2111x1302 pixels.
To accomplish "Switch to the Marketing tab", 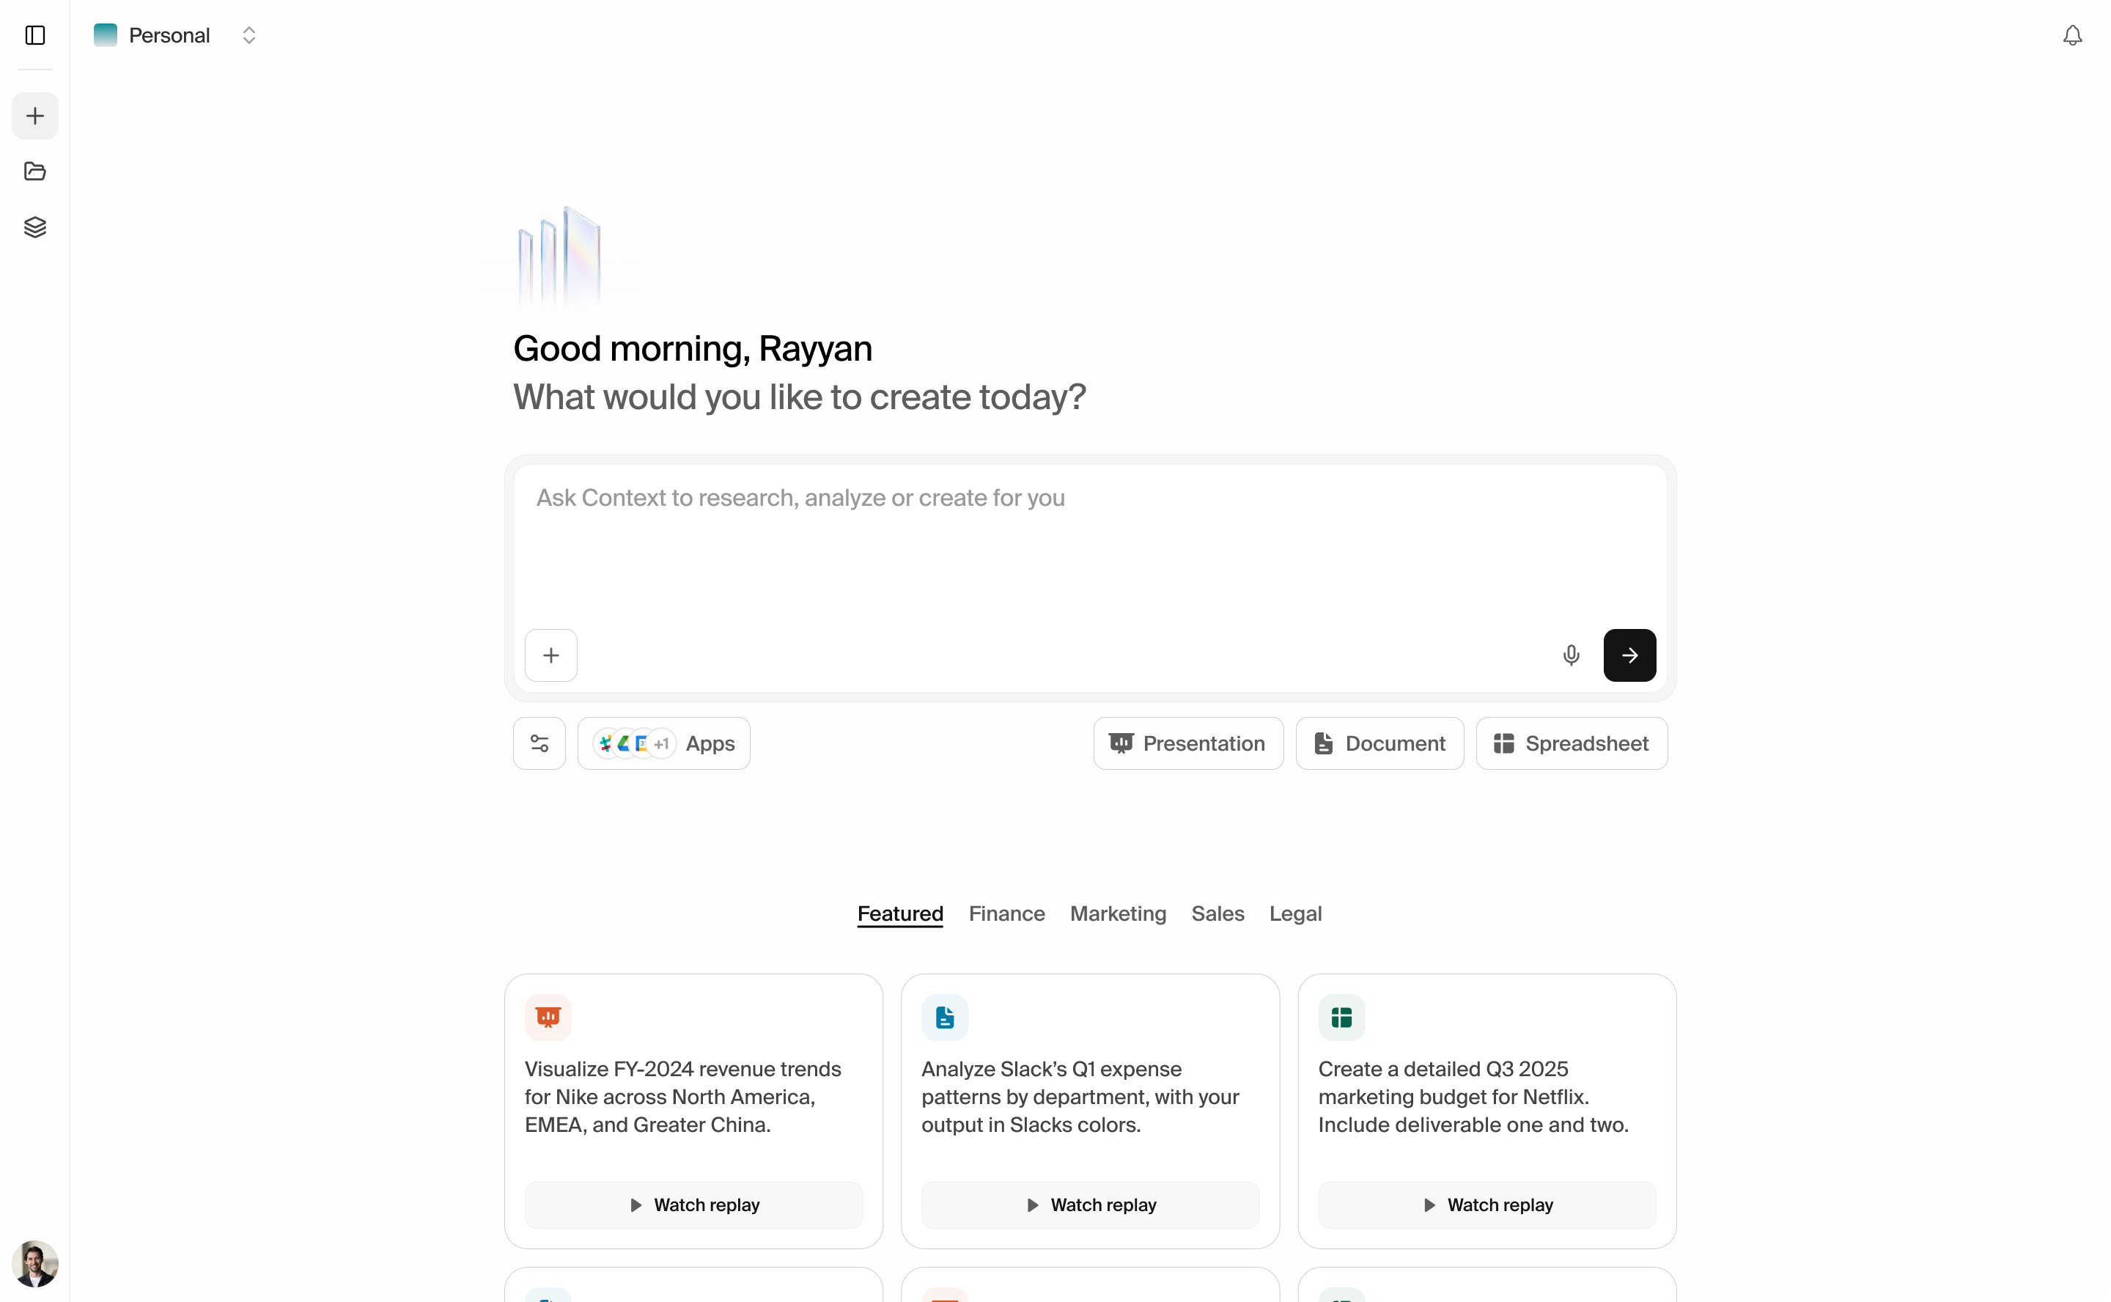I will click(1118, 913).
